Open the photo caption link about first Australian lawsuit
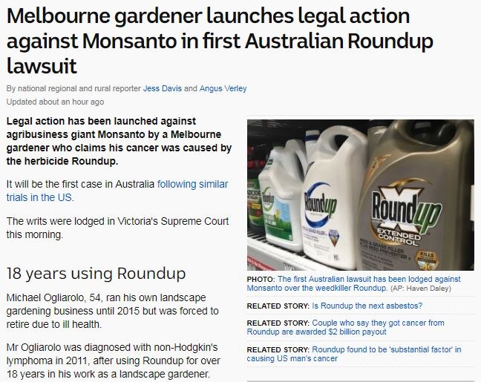Viewport: 481px width, 382px height. [353, 283]
